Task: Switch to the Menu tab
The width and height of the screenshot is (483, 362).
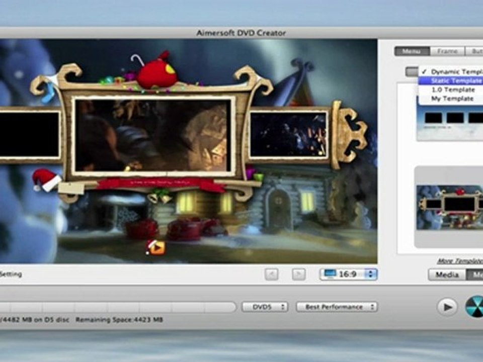Action: 412,51
